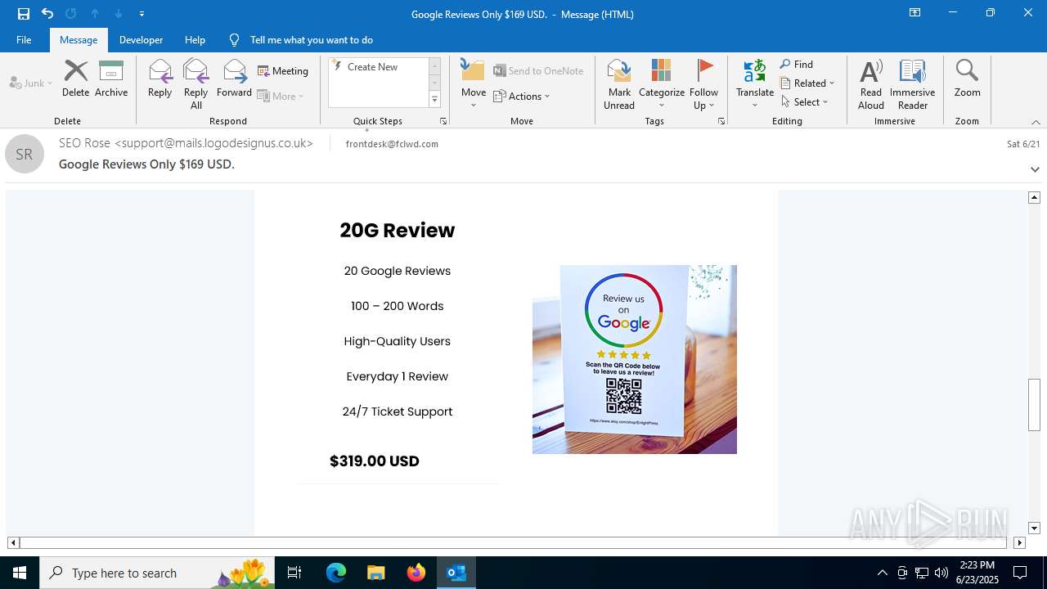The height and width of the screenshot is (589, 1047).
Task: Go to next item with the down arrow
Action: coord(119,14)
